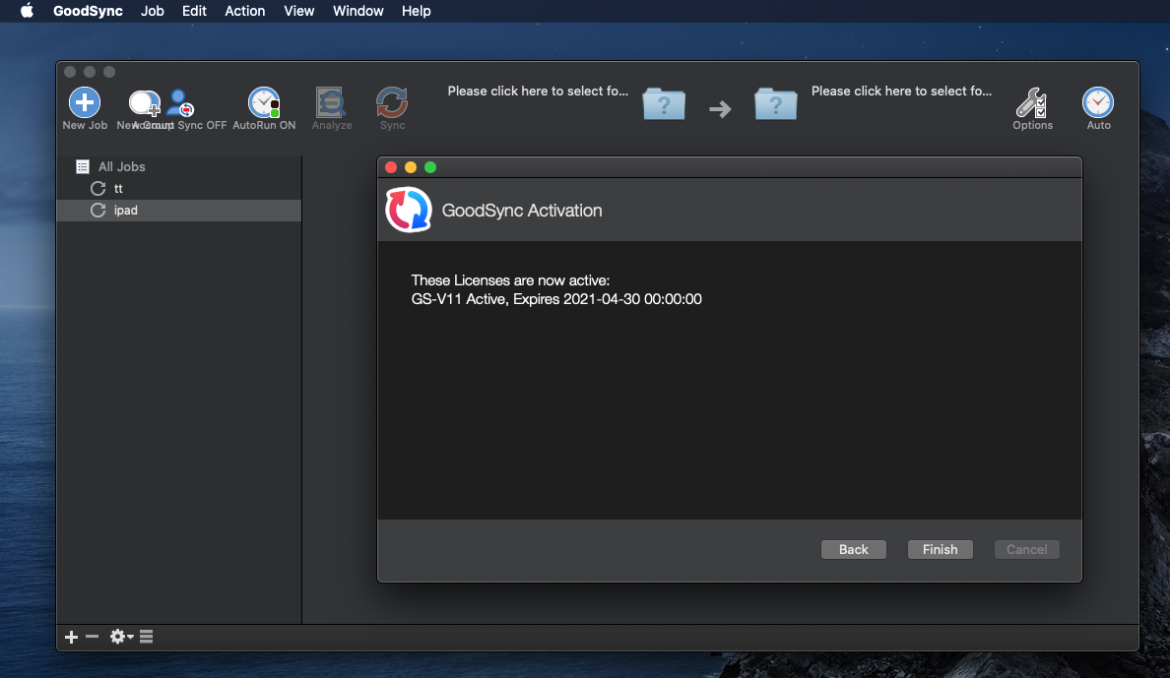
Task: Open the gear dropdown in bottom bar
Action: click(121, 637)
